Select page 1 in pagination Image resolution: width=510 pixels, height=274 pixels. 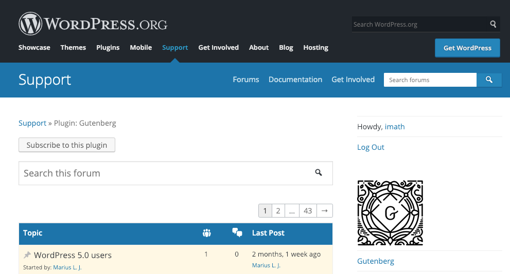265,211
